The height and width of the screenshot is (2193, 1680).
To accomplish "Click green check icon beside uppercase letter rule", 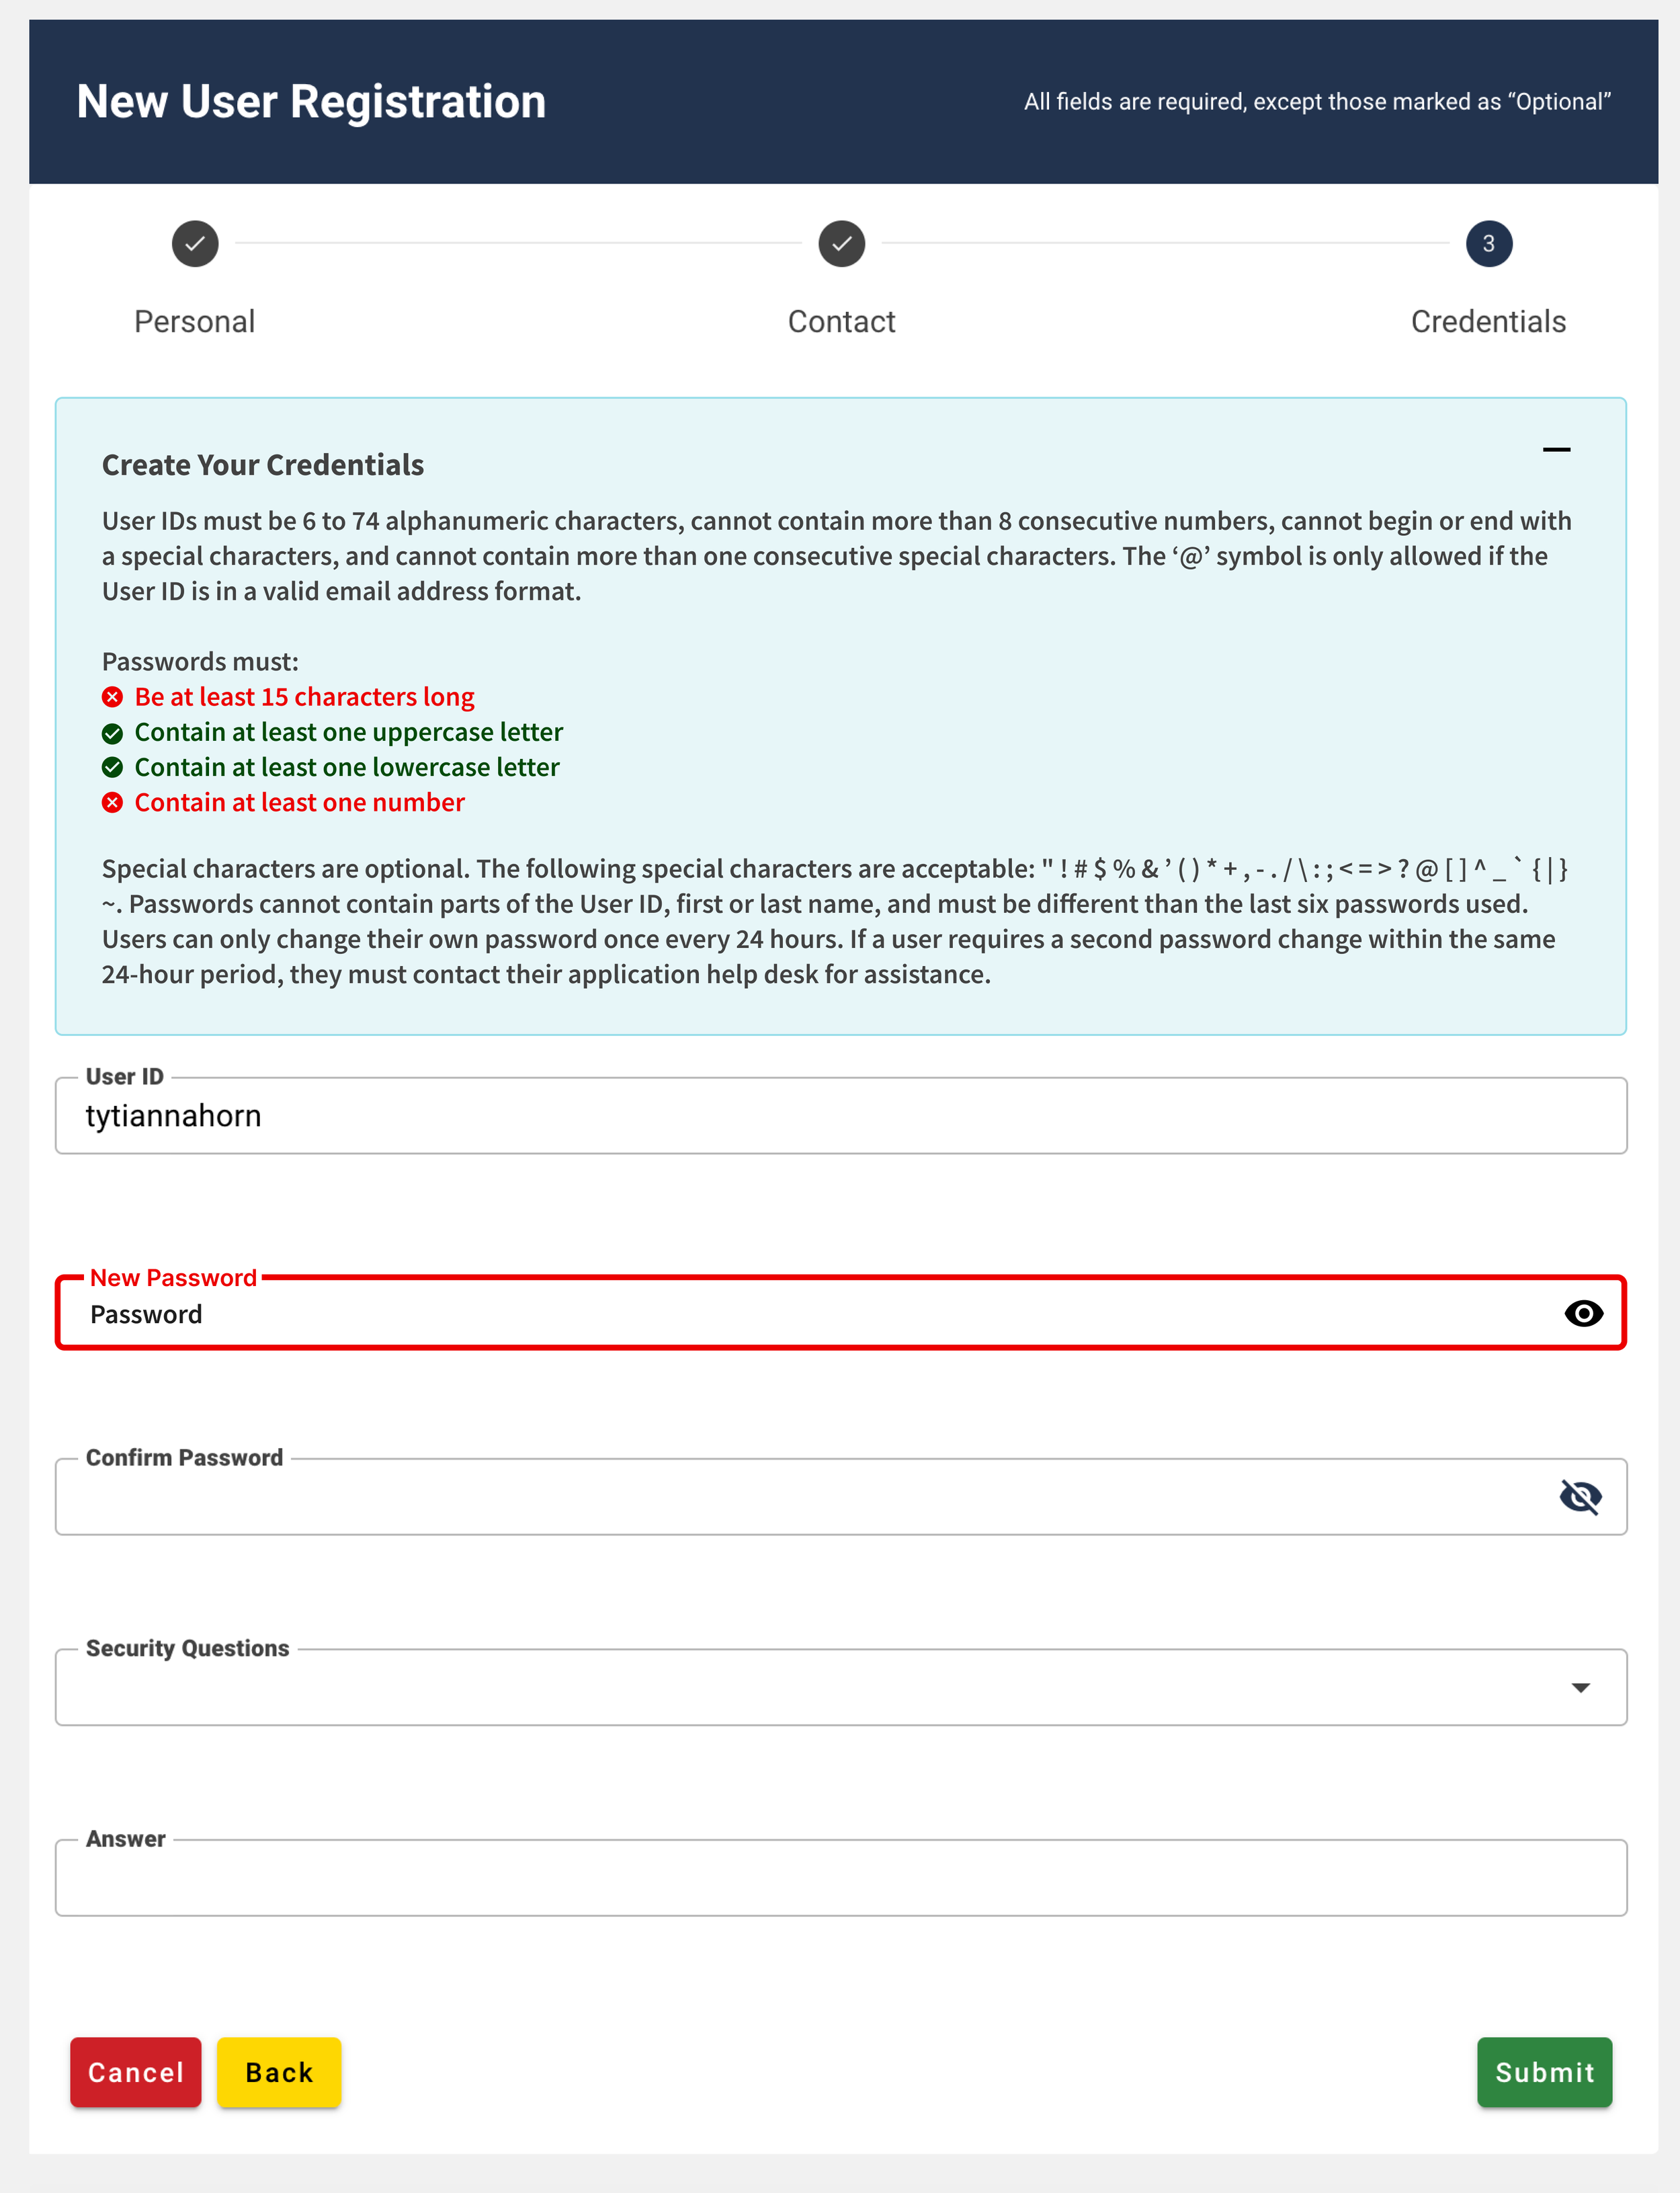I will [x=113, y=733].
